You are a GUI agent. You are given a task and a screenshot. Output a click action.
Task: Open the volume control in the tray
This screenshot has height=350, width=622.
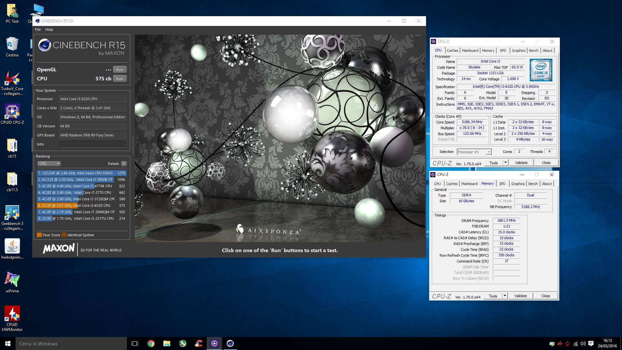pos(583,344)
